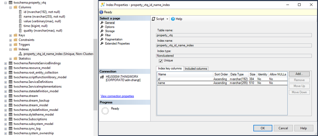318x136 pixels.
Task: Click the Add... button
Action: [x=299, y=74]
